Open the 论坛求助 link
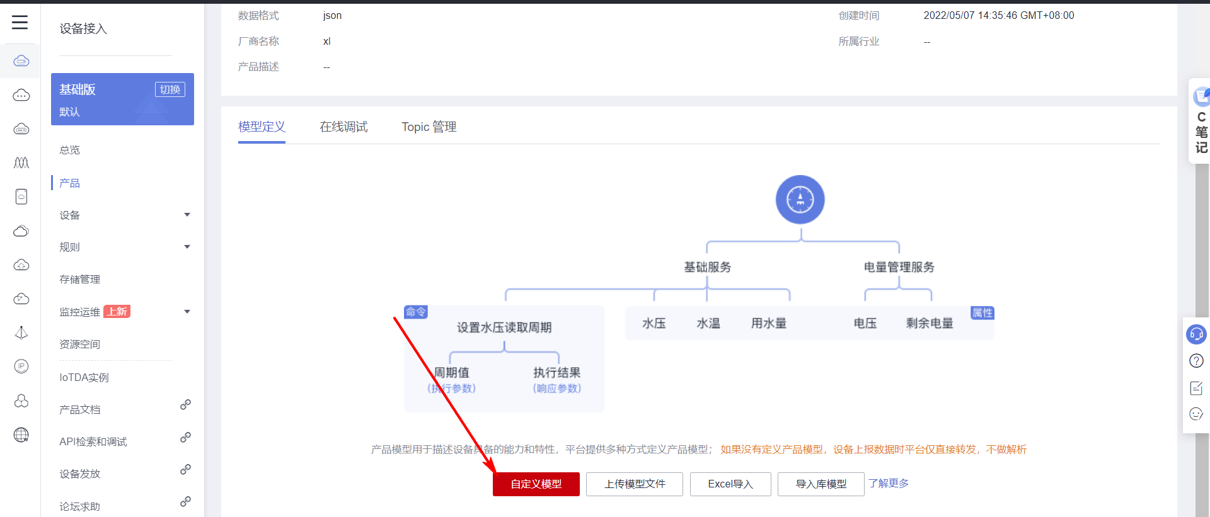Viewport: 1210px width, 517px height. 80,507
